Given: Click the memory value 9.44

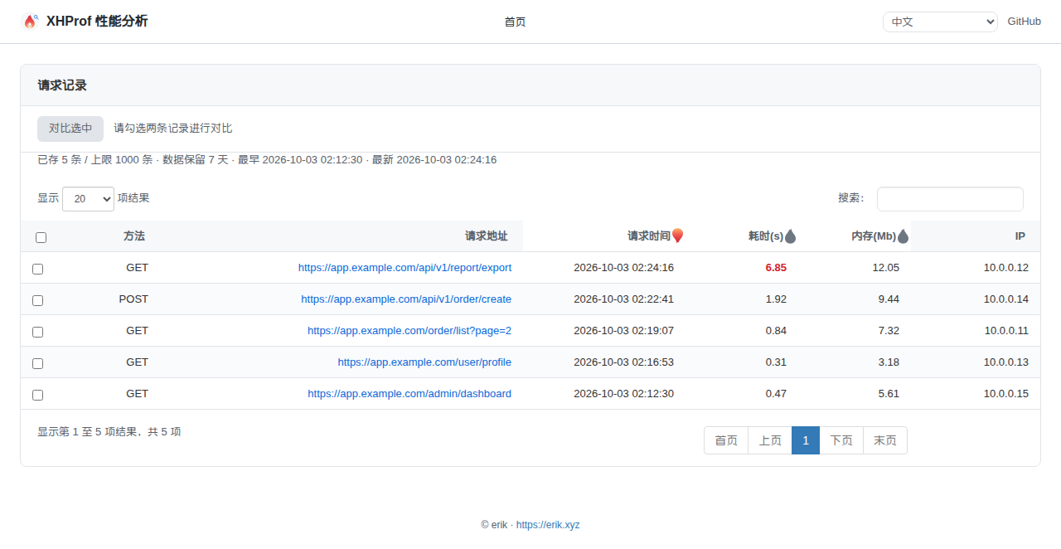Looking at the screenshot, I should click(x=889, y=299).
